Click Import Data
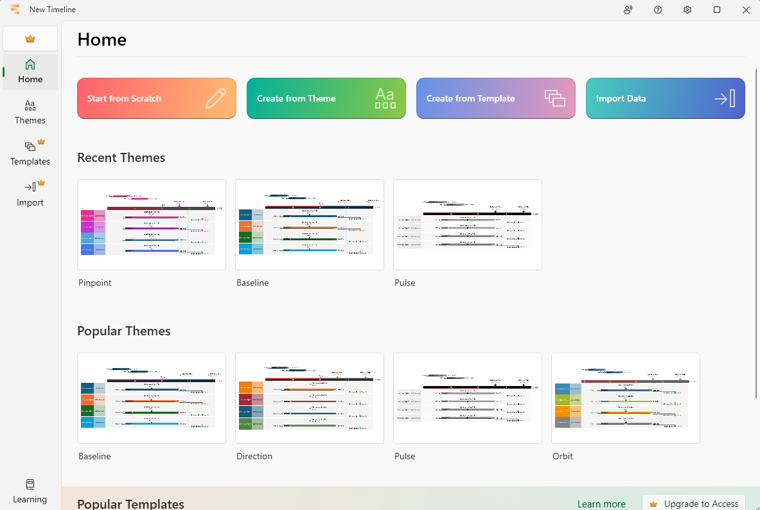This screenshot has height=510, width=760. point(666,98)
